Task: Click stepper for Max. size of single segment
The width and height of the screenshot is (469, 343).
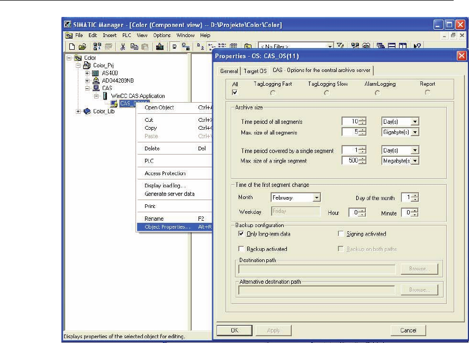Action: (x=363, y=160)
